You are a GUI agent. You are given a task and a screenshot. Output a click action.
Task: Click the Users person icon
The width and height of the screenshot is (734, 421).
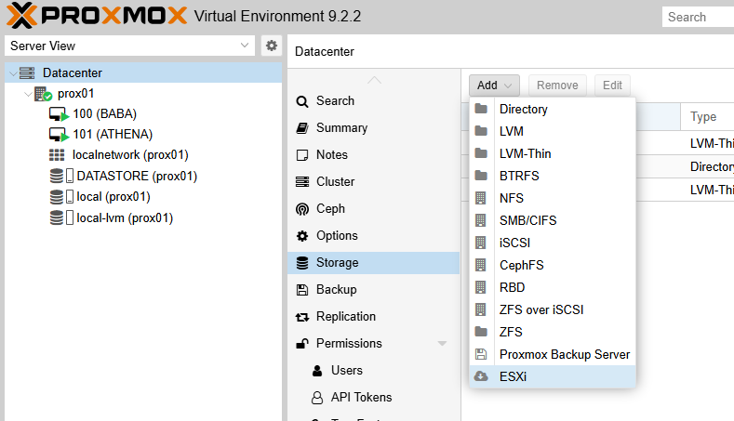point(317,371)
